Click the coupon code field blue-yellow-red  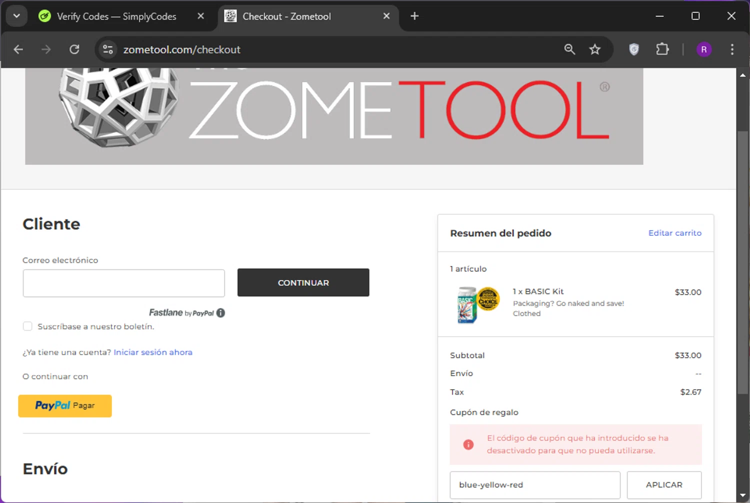coord(535,485)
